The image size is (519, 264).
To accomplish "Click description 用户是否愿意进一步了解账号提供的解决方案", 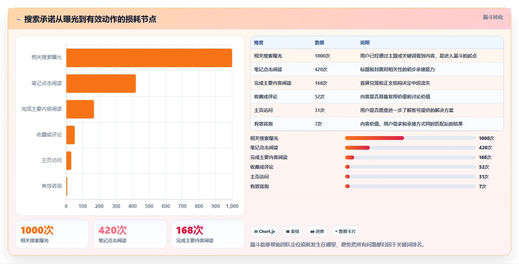I will click(407, 110).
